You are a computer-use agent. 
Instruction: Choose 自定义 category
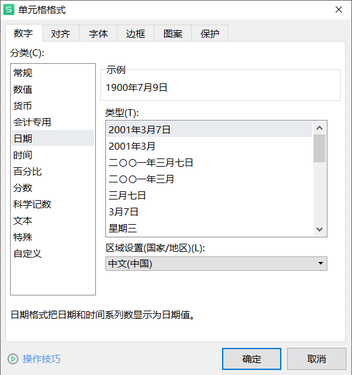click(x=53, y=254)
